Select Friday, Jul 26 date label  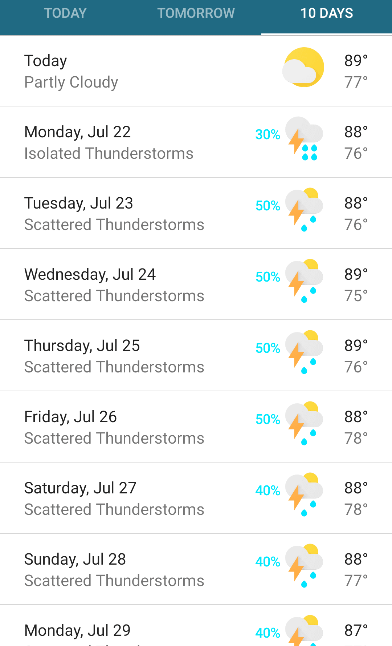70,417
